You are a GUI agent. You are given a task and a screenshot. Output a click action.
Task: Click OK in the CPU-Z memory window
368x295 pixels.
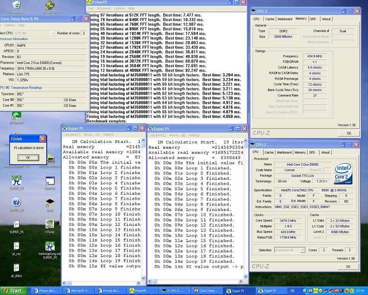point(349,133)
